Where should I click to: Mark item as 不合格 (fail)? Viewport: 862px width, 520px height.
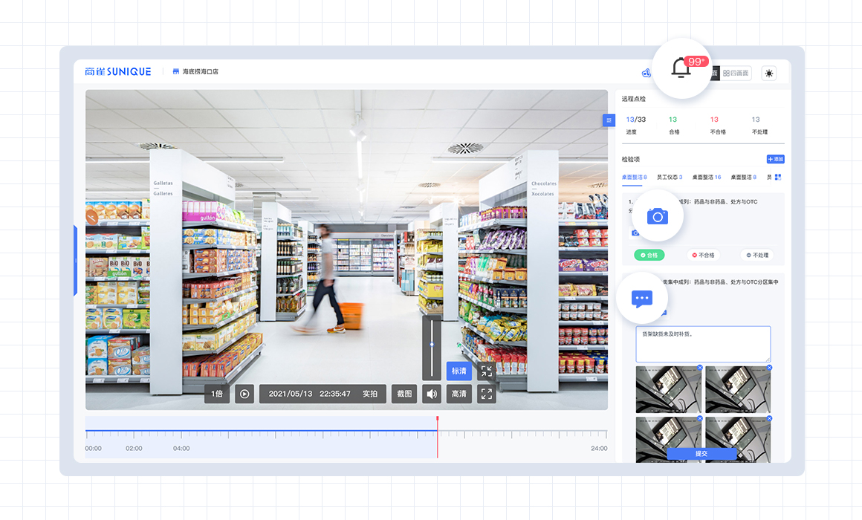tap(703, 255)
